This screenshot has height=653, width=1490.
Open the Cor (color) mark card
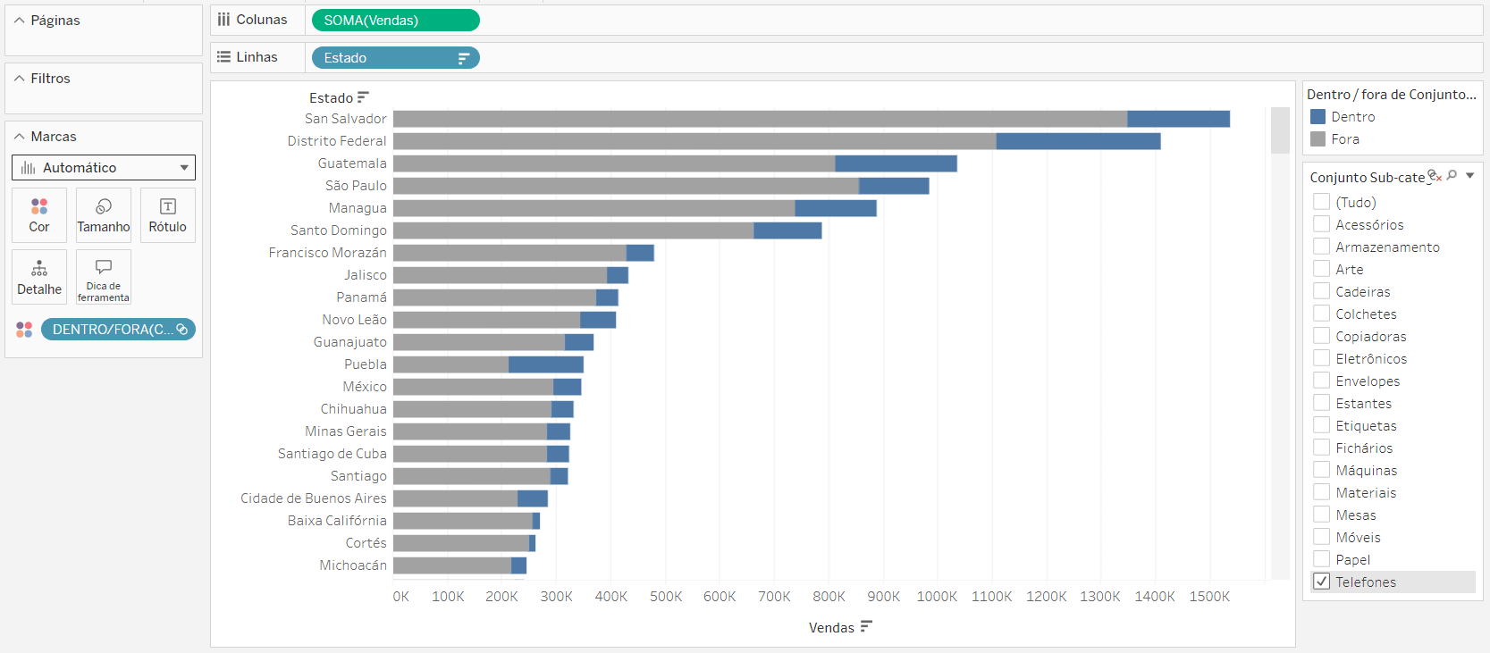[39, 215]
